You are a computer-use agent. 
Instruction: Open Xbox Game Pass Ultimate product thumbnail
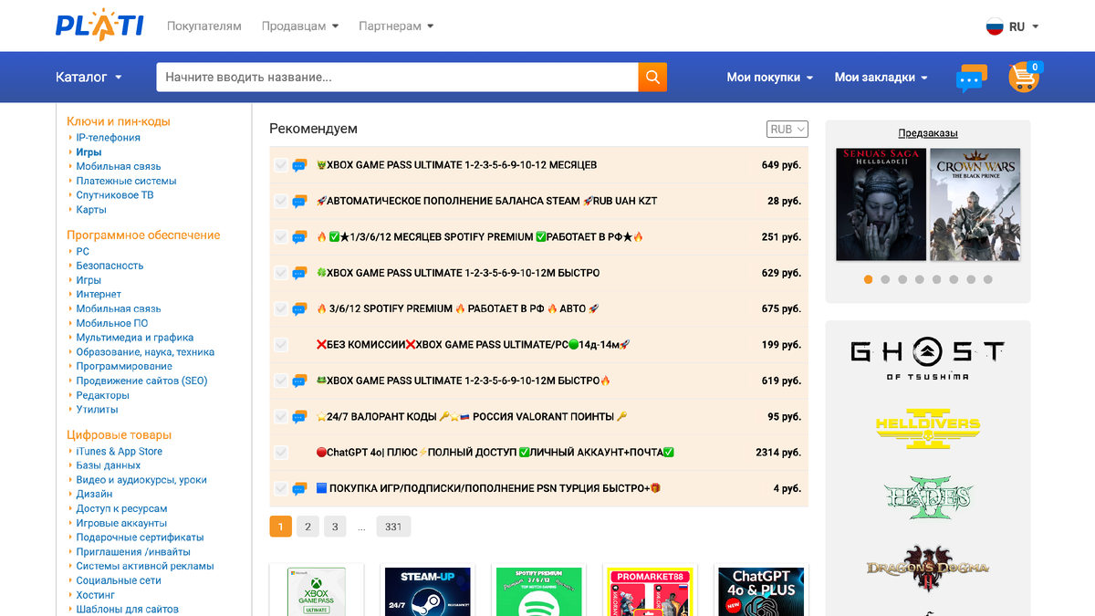(x=317, y=590)
